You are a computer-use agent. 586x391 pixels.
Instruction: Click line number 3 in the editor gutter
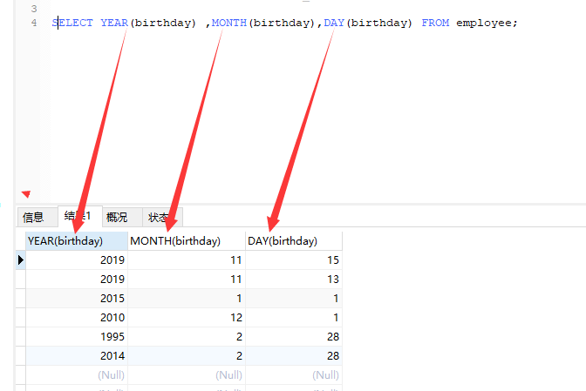(x=34, y=9)
